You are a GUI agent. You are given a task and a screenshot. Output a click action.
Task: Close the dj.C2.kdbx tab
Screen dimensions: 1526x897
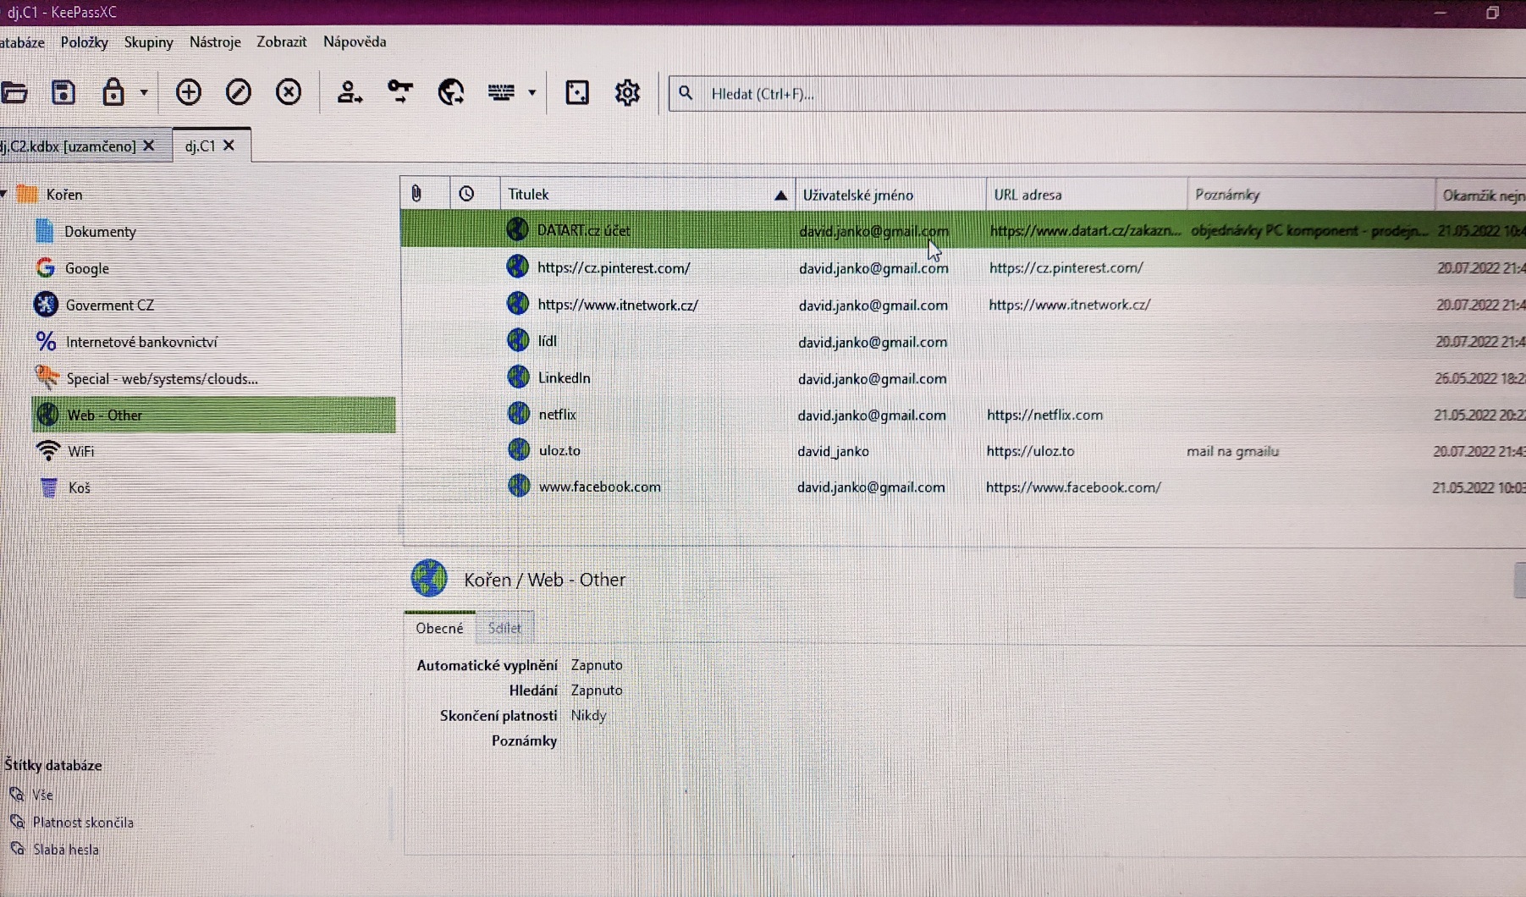pyautogui.click(x=149, y=146)
